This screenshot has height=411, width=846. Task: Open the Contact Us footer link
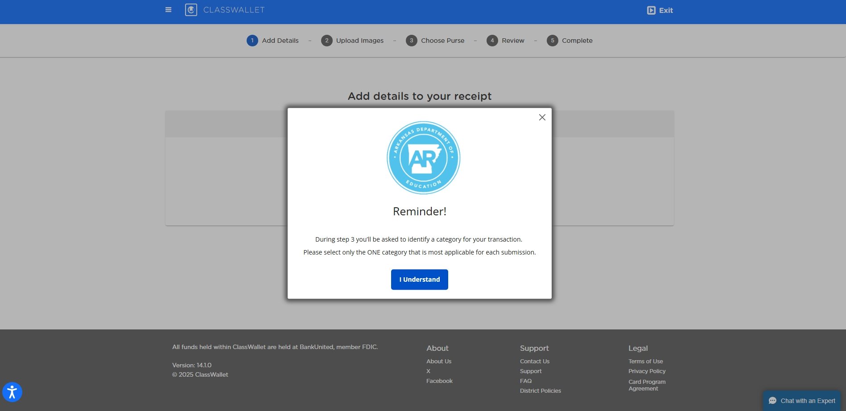[x=534, y=362]
